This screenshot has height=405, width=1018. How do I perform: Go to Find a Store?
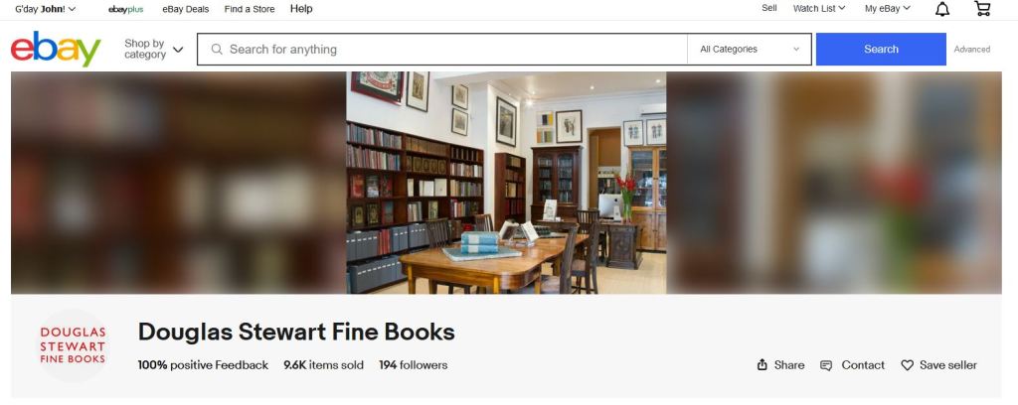click(x=250, y=9)
